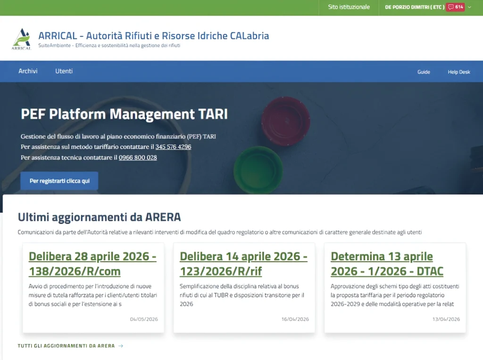The image size is (483, 360).
Task: Click the arrow next to Tutti gli aggiornamenti
Action: tap(121, 346)
